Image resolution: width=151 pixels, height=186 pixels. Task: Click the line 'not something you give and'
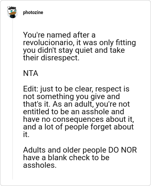[x=71, y=96]
